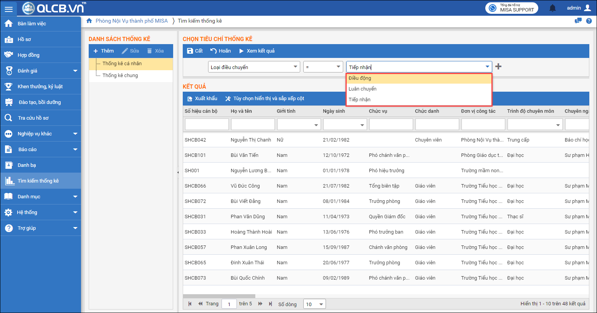The height and width of the screenshot is (313, 597).
Task: Expand the Đánh giá sidebar menu
Action: point(75,71)
